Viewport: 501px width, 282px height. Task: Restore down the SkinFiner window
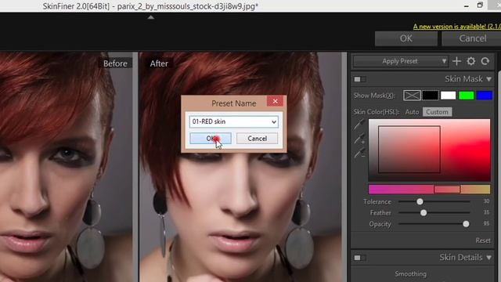[480, 5]
